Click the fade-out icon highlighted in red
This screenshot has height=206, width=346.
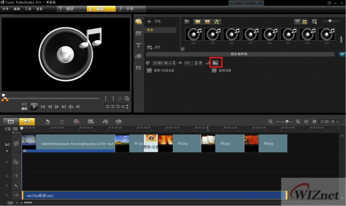tap(216, 63)
